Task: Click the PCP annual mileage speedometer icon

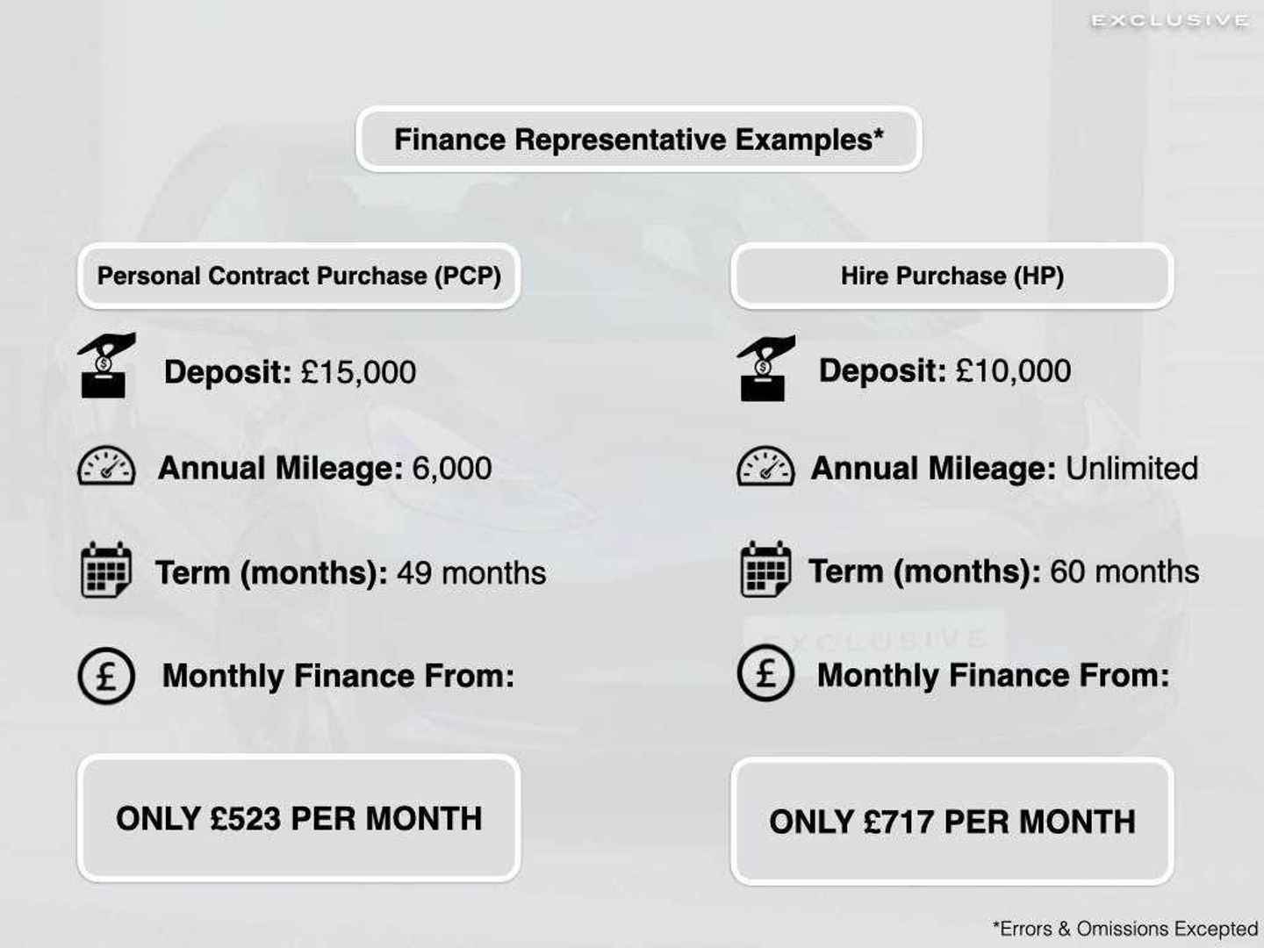Action: (x=106, y=466)
